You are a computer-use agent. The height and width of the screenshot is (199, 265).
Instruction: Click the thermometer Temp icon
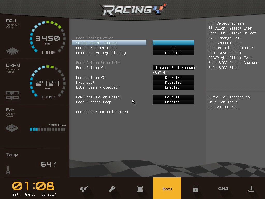coord(8,170)
